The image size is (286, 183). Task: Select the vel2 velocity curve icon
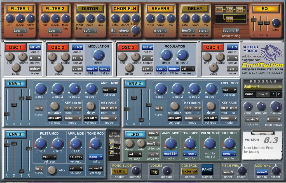tap(111, 147)
